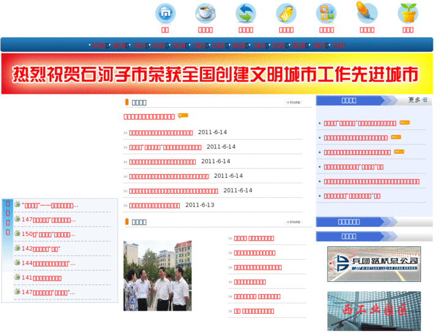Click TV icon beside the row starting 142
445x334 pixels.
(x=17, y=248)
